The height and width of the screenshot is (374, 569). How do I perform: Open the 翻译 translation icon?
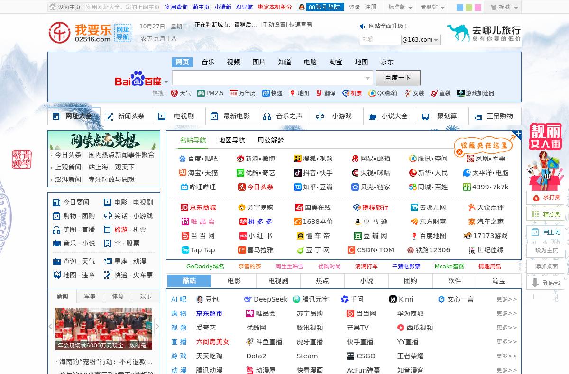[319, 93]
